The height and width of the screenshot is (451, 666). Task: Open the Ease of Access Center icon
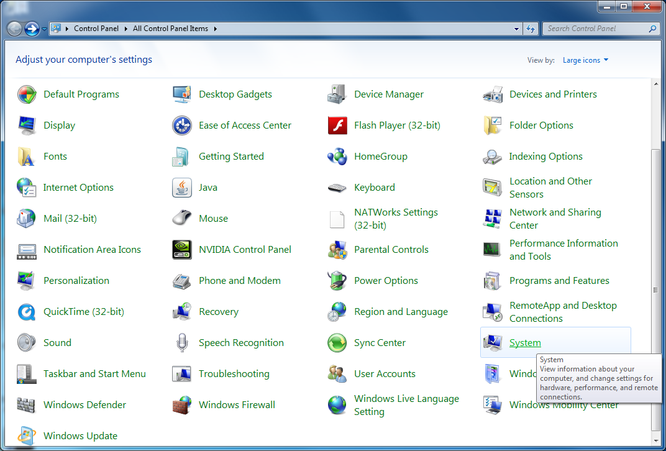[182, 125]
